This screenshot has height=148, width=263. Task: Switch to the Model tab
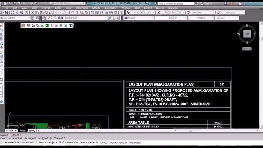[x=23, y=130]
